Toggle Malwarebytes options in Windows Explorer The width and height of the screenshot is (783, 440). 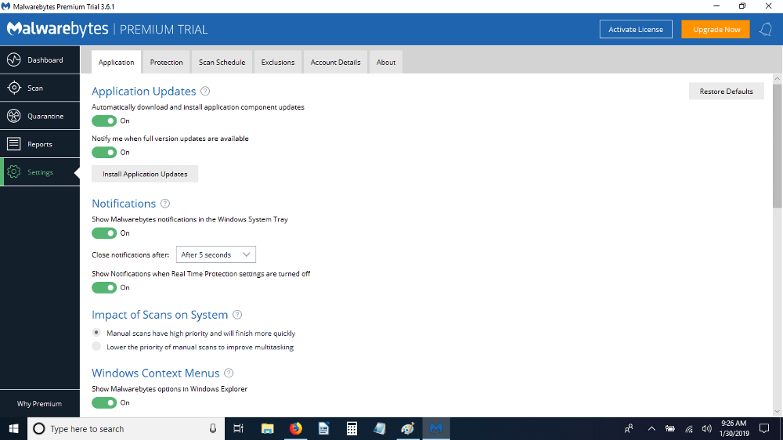click(x=104, y=402)
